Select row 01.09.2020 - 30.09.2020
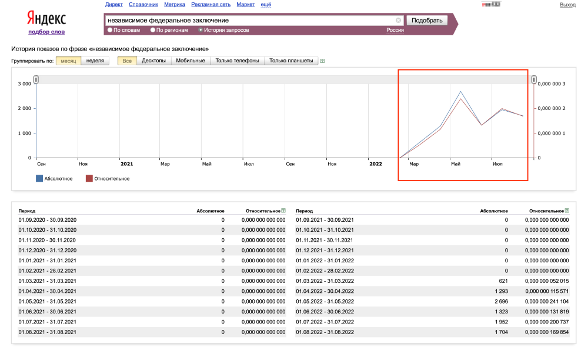 tap(152, 220)
